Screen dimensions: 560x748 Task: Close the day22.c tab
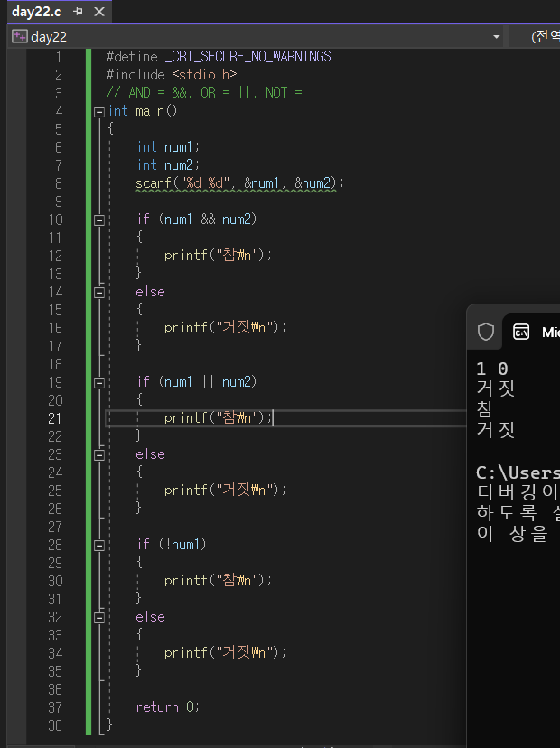tap(99, 12)
